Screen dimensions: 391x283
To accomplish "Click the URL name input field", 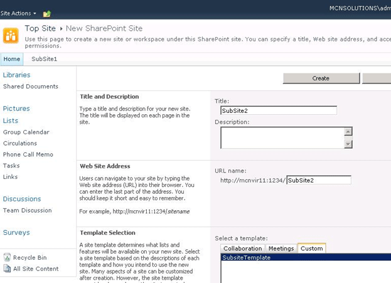I will pyautogui.click(x=319, y=180).
